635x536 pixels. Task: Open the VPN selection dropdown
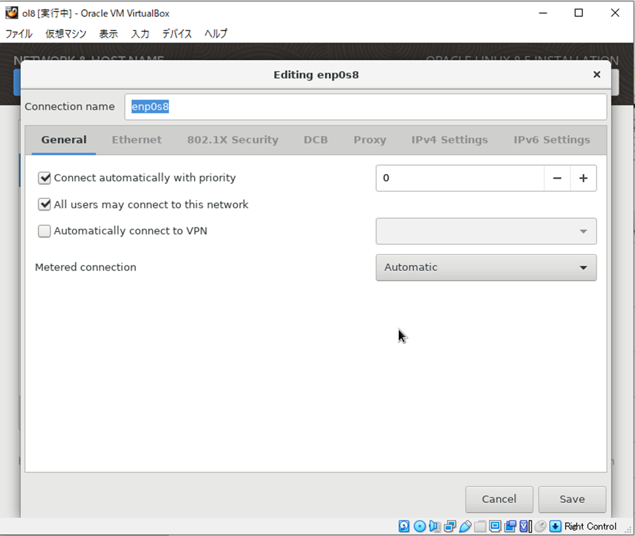point(486,231)
